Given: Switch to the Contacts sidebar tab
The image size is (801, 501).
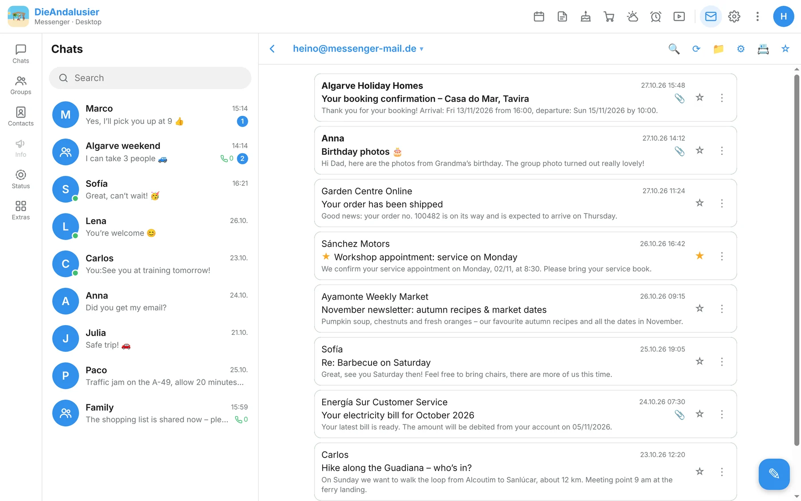Looking at the screenshot, I should click(21, 117).
